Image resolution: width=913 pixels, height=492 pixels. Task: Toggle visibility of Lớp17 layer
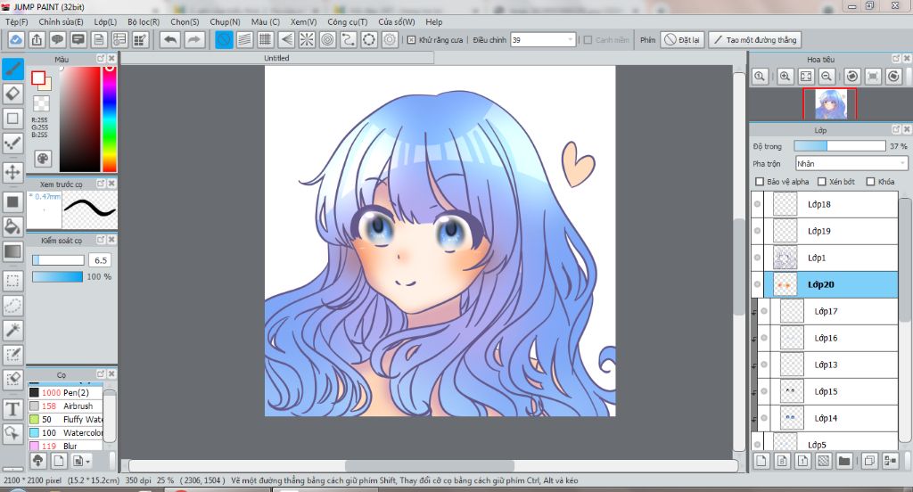coord(764,311)
